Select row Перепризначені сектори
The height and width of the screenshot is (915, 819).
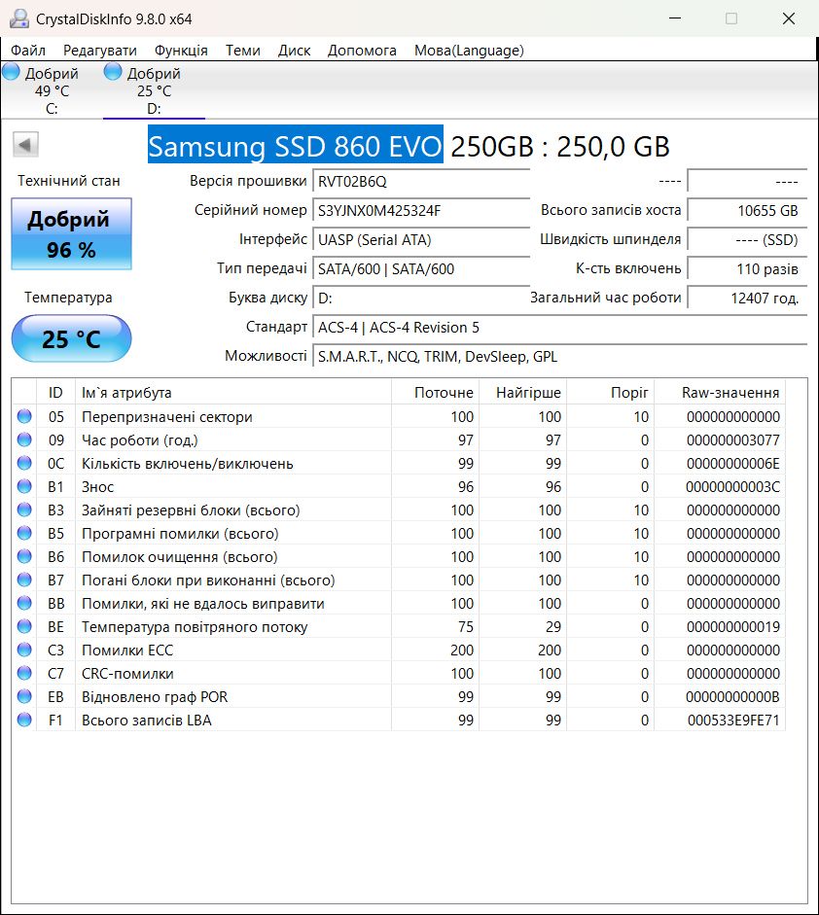pos(399,416)
